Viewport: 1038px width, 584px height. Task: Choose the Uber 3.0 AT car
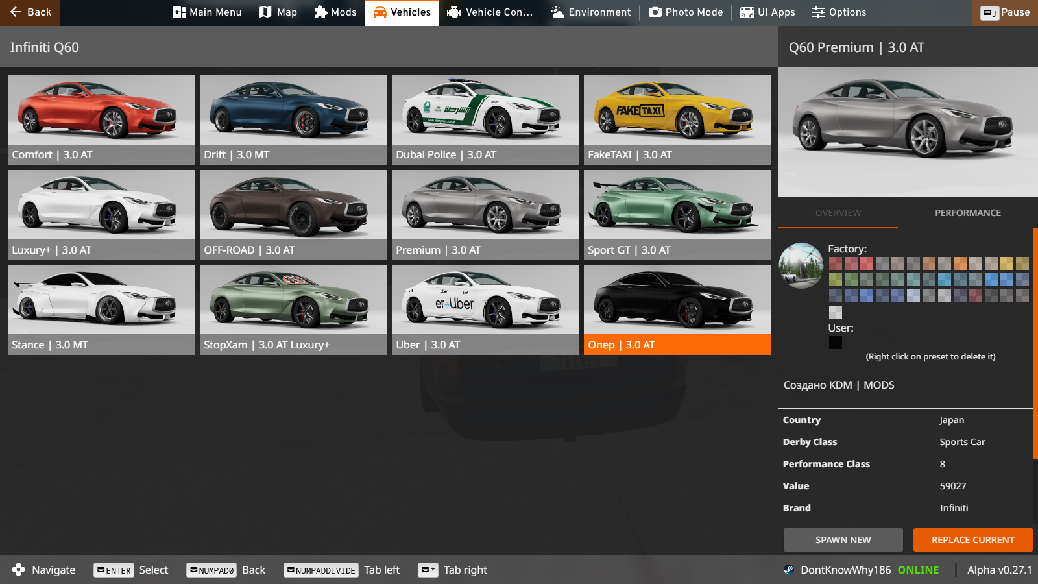[485, 310]
